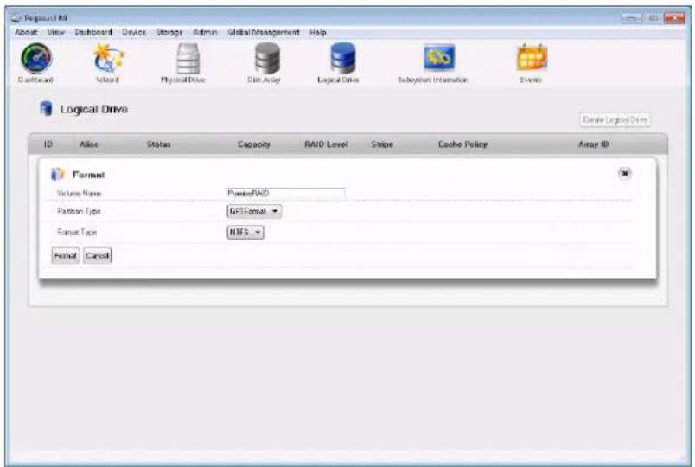Open the Storage menu
The width and height of the screenshot is (695, 467).
(x=169, y=32)
